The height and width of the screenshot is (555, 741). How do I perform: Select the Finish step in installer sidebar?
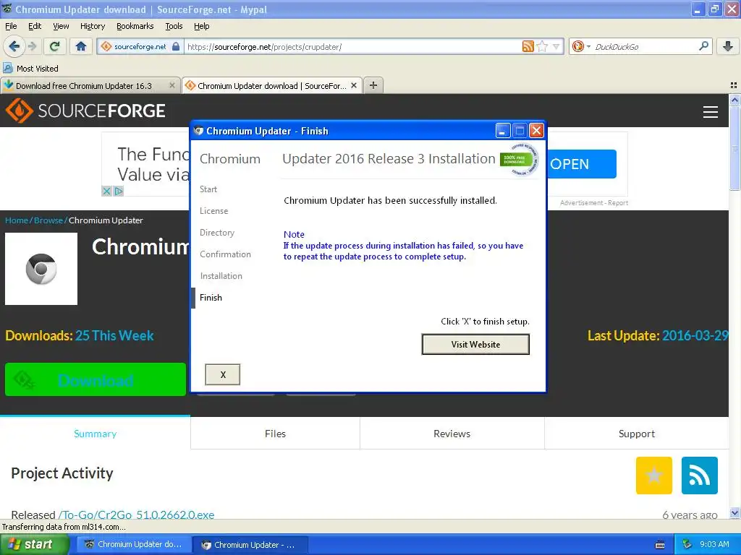click(211, 298)
